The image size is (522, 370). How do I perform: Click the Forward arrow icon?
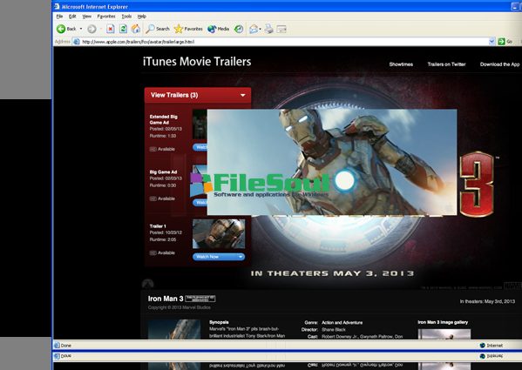[x=92, y=30]
